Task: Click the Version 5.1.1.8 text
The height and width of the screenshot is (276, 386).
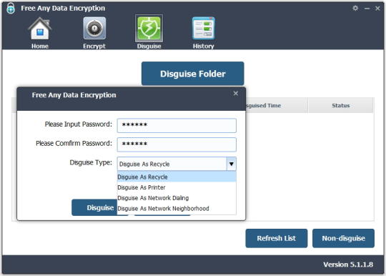Action: pyautogui.click(x=348, y=265)
